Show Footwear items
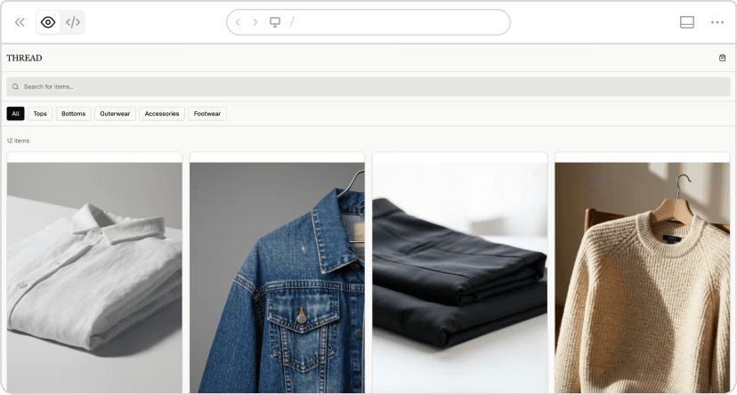 click(x=207, y=114)
